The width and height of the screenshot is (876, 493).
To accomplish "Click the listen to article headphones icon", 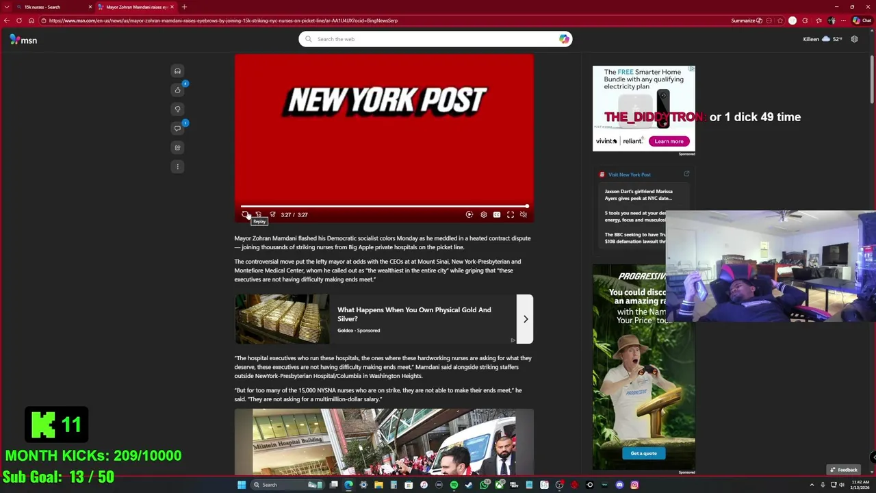I will point(177,71).
